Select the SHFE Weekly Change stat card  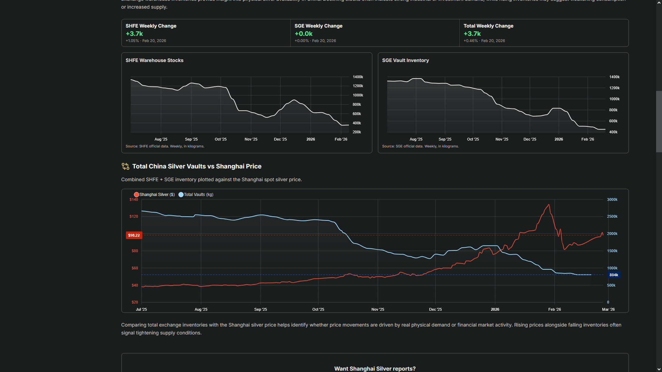point(205,33)
